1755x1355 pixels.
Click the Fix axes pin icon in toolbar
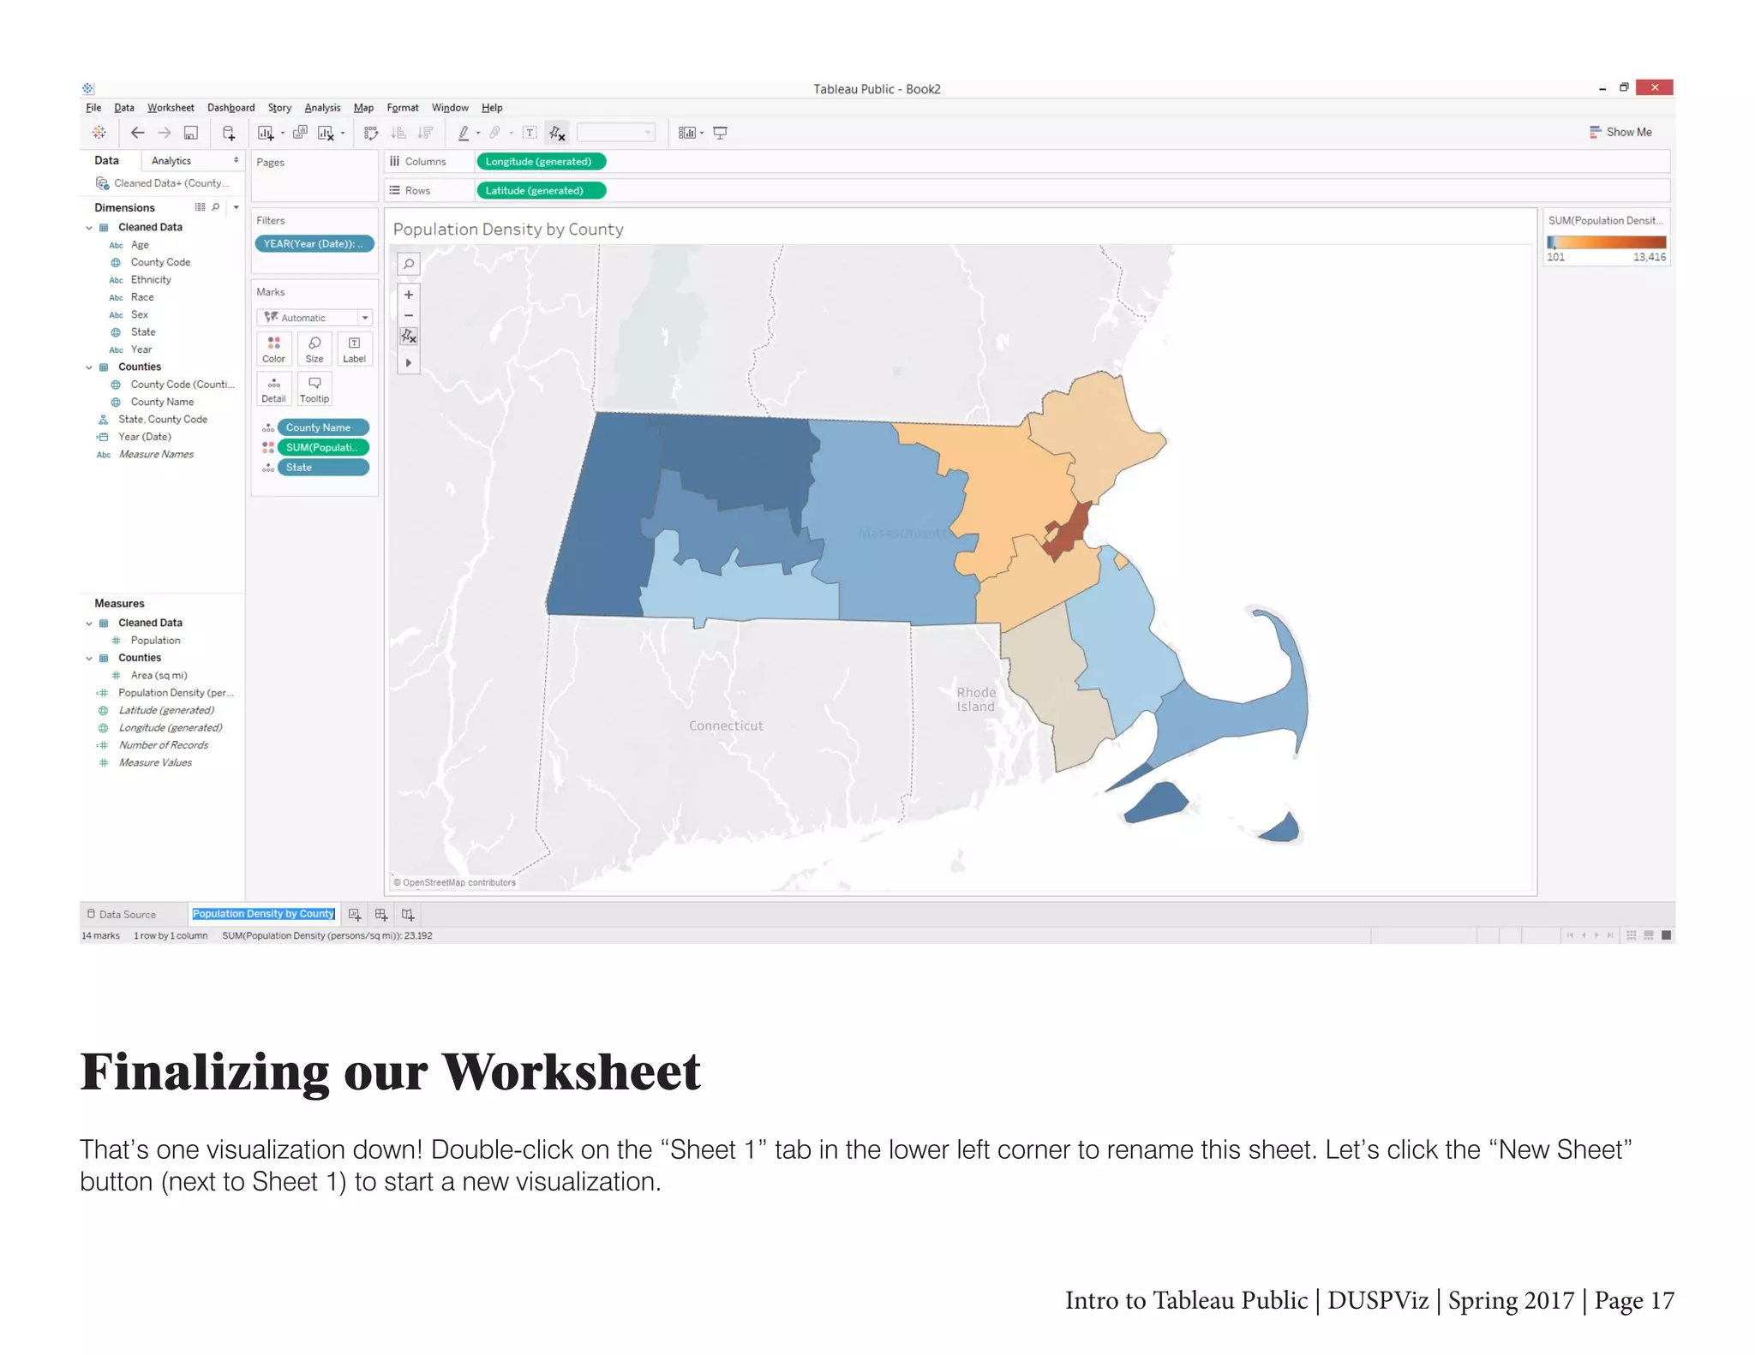(557, 133)
